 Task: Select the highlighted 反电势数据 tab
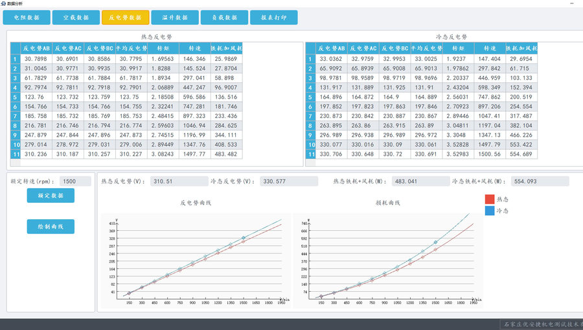pos(126,18)
